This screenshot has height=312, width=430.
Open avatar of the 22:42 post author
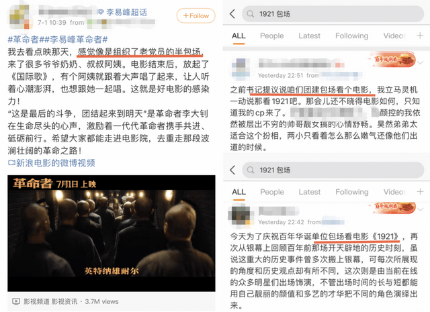coord(239,216)
